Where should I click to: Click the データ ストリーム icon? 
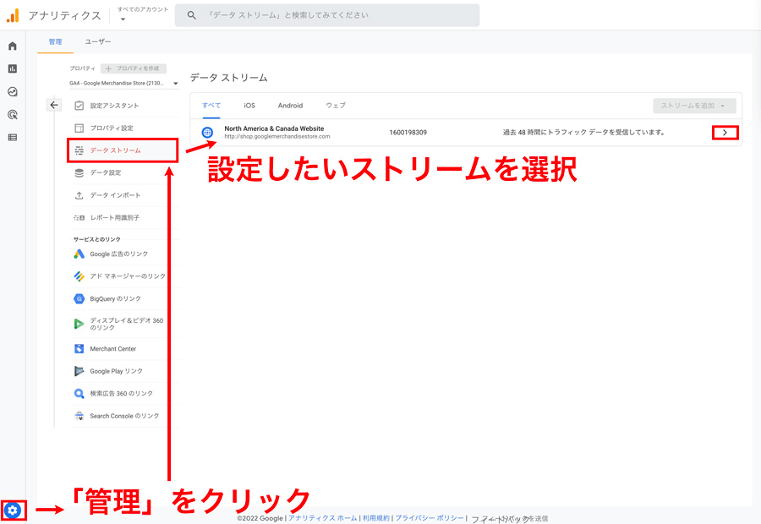(x=79, y=150)
